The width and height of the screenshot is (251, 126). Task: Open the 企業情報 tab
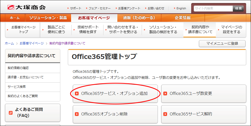[x=183, y=18]
